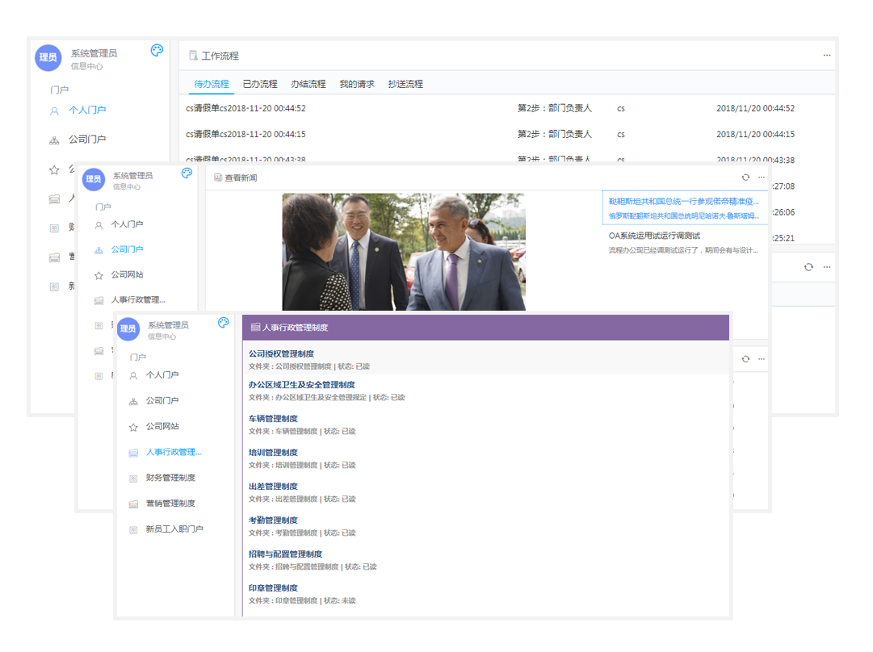This screenshot has height=652, width=873.
Task: Open the more options menu of the 工作流程 panel
Action: click(x=827, y=55)
